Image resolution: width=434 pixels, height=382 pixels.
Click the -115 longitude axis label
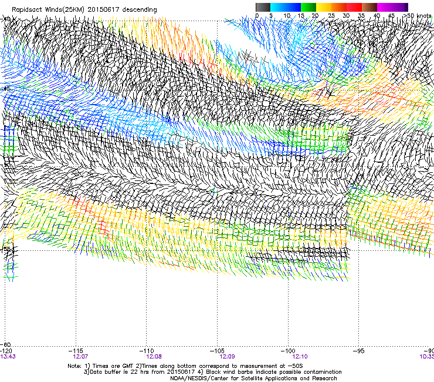coord(76,351)
